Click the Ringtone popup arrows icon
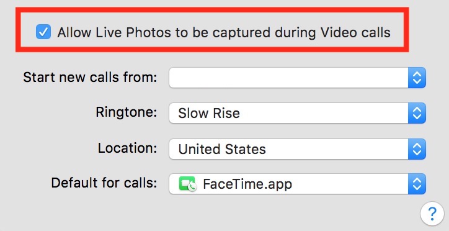Viewport: 449px width, 231px height. pos(417,113)
